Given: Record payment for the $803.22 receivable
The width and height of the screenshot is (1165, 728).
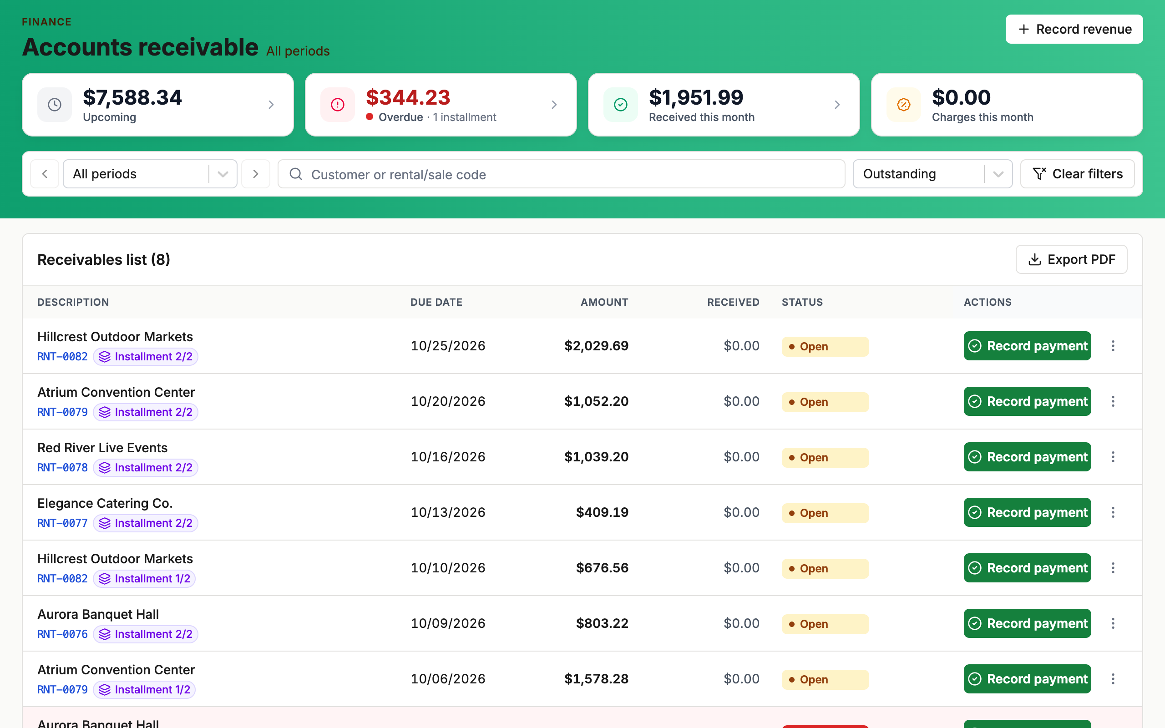Looking at the screenshot, I should pos(1027,623).
